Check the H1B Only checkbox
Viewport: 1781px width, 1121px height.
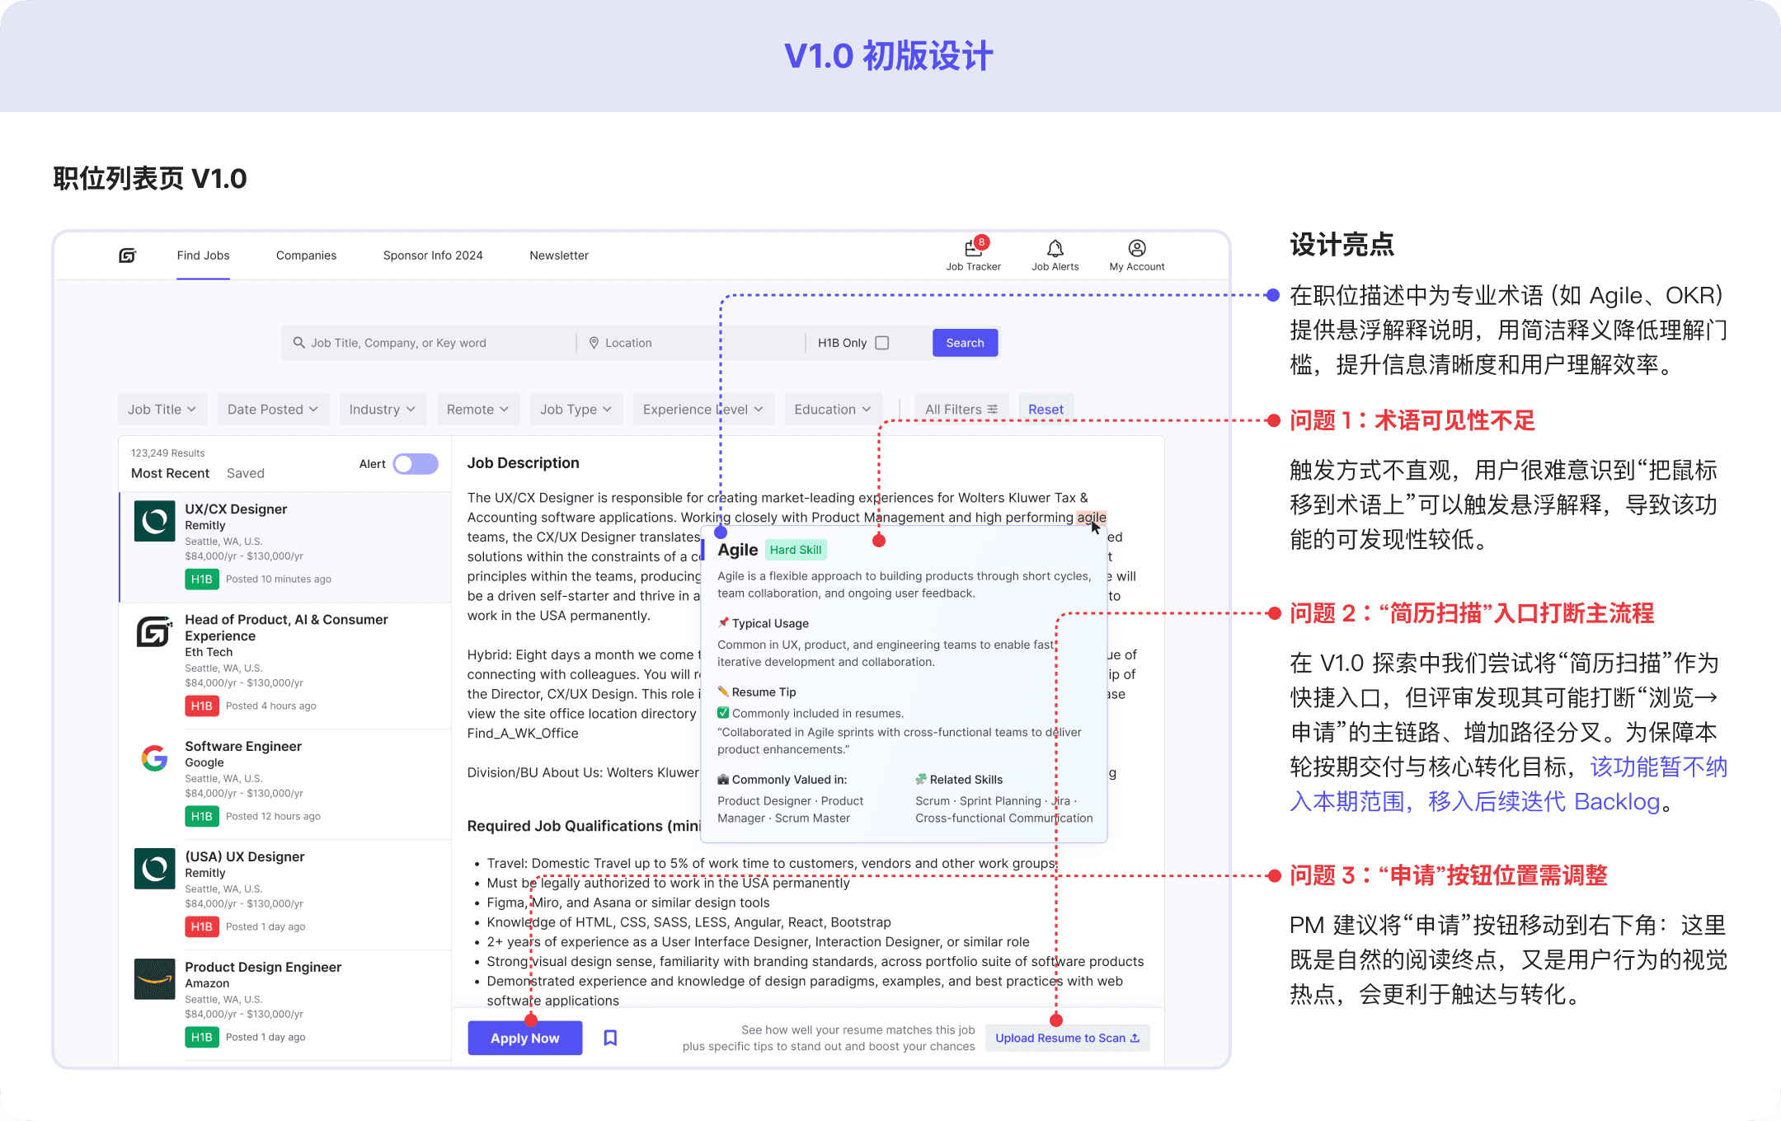882,343
